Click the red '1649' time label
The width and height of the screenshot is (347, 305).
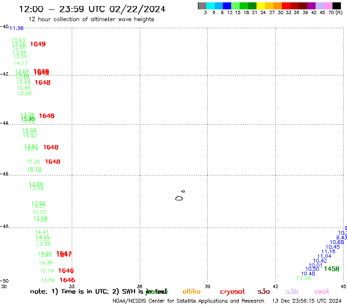(x=38, y=44)
